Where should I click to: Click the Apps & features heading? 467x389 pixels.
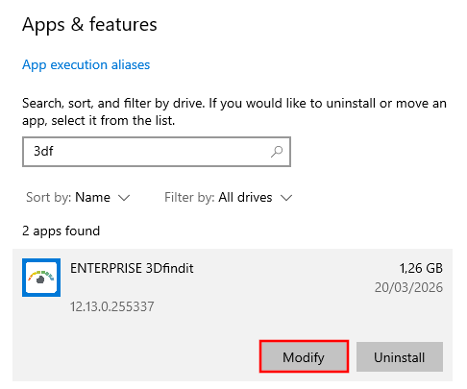coord(89,25)
